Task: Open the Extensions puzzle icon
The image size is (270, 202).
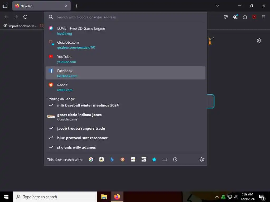Action: [245, 17]
